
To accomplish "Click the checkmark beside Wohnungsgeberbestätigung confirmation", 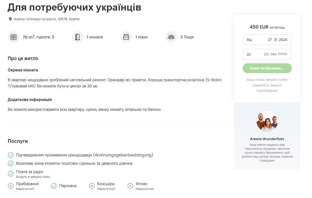I will point(11,155).
